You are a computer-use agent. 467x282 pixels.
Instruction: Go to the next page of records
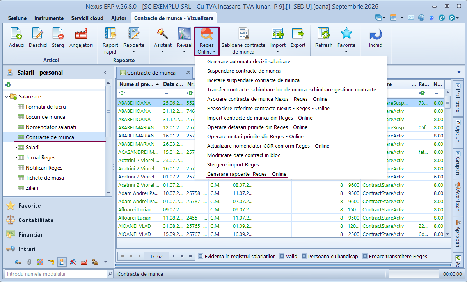click(173, 256)
